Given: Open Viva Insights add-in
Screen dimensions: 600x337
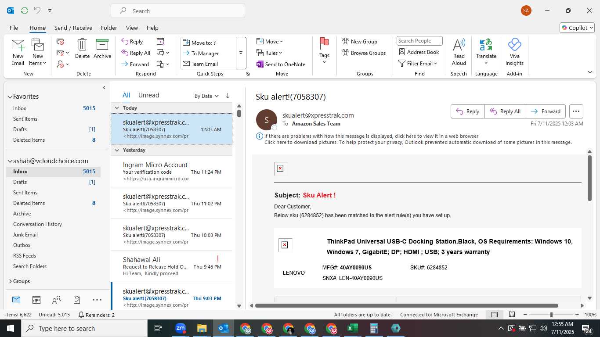Looking at the screenshot, I should (x=514, y=52).
